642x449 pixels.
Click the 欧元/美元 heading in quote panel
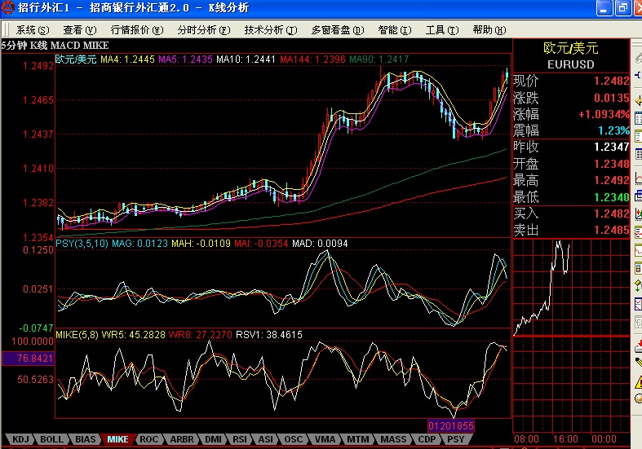coord(571,48)
